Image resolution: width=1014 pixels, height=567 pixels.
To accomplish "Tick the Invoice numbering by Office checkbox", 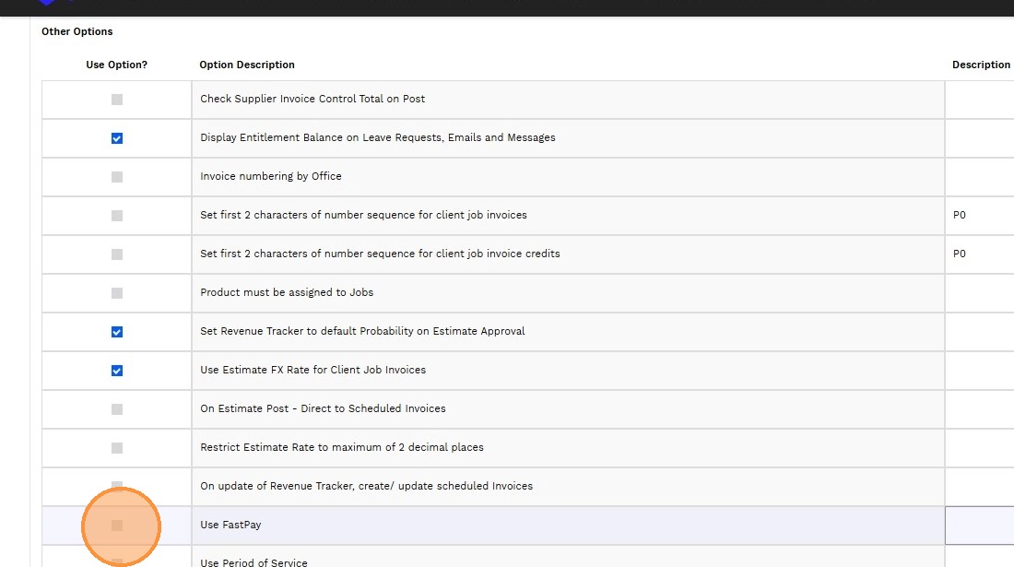I will tap(117, 177).
